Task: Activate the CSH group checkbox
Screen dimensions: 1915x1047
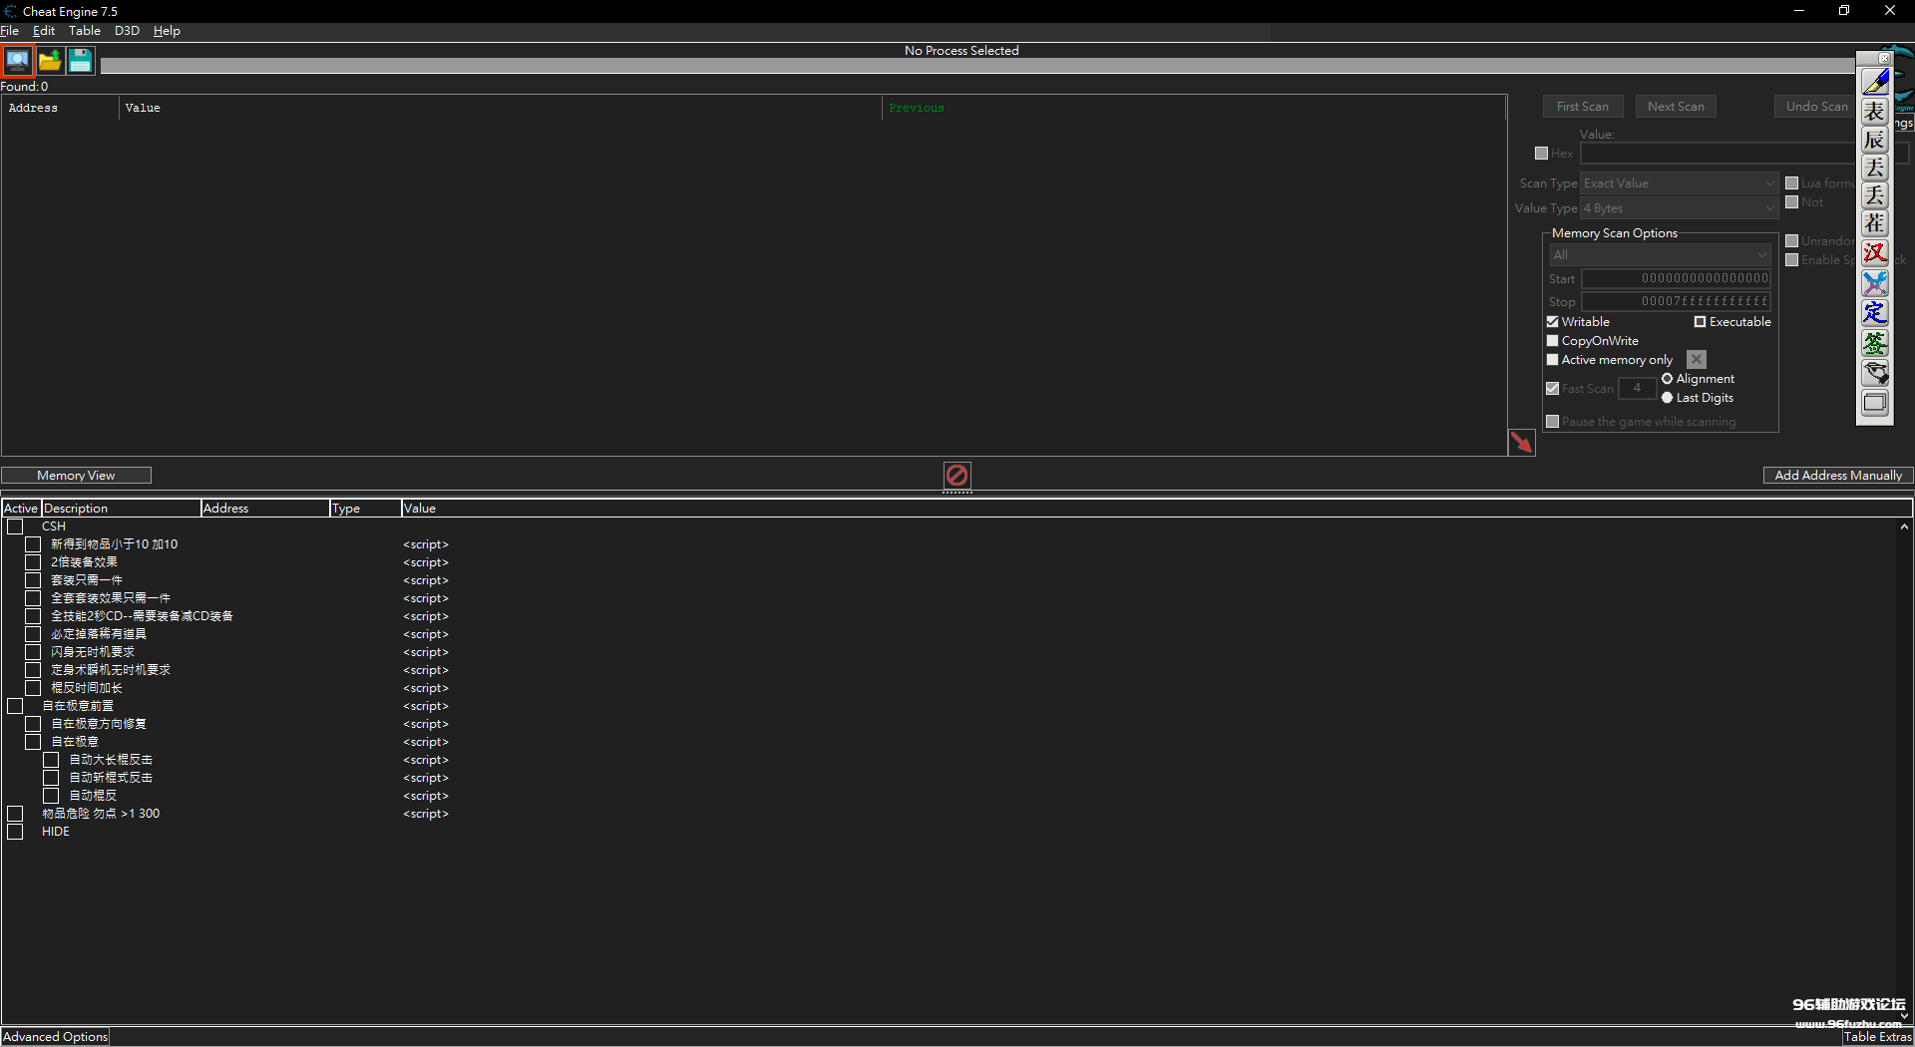Action: [15, 526]
